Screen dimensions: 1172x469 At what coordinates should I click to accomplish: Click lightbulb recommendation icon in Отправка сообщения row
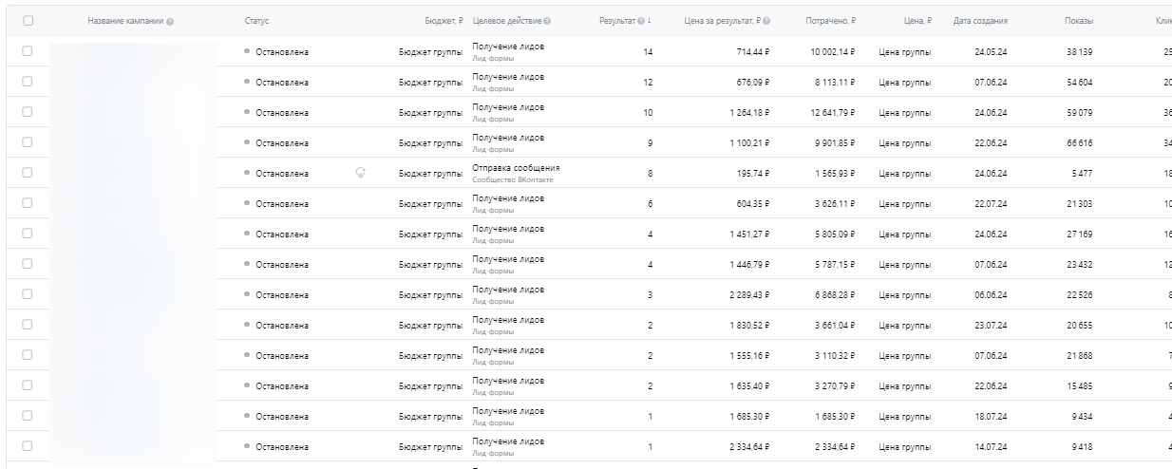point(361,173)
